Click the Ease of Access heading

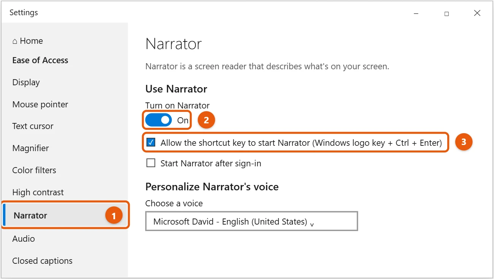[x=40, y=60]
